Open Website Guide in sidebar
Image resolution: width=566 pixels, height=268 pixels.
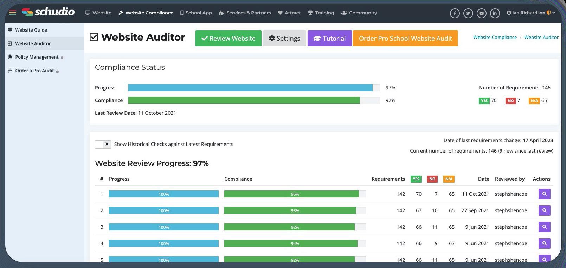pos(31,30)
